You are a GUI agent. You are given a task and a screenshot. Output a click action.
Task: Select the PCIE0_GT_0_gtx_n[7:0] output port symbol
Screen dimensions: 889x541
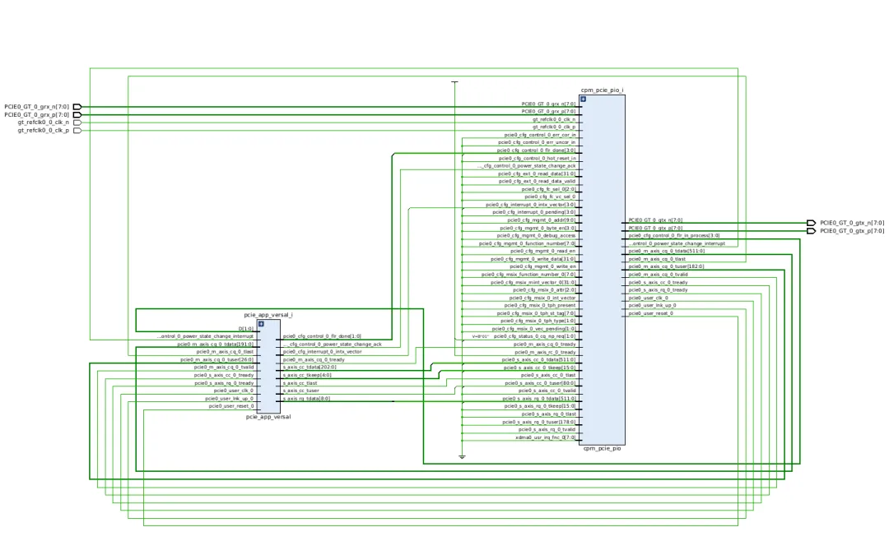(x=812, y=223)
